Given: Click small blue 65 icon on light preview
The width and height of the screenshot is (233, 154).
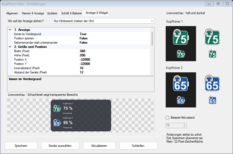Looking at the screenshot, I should pyautogui.click(x=213, y=100).
